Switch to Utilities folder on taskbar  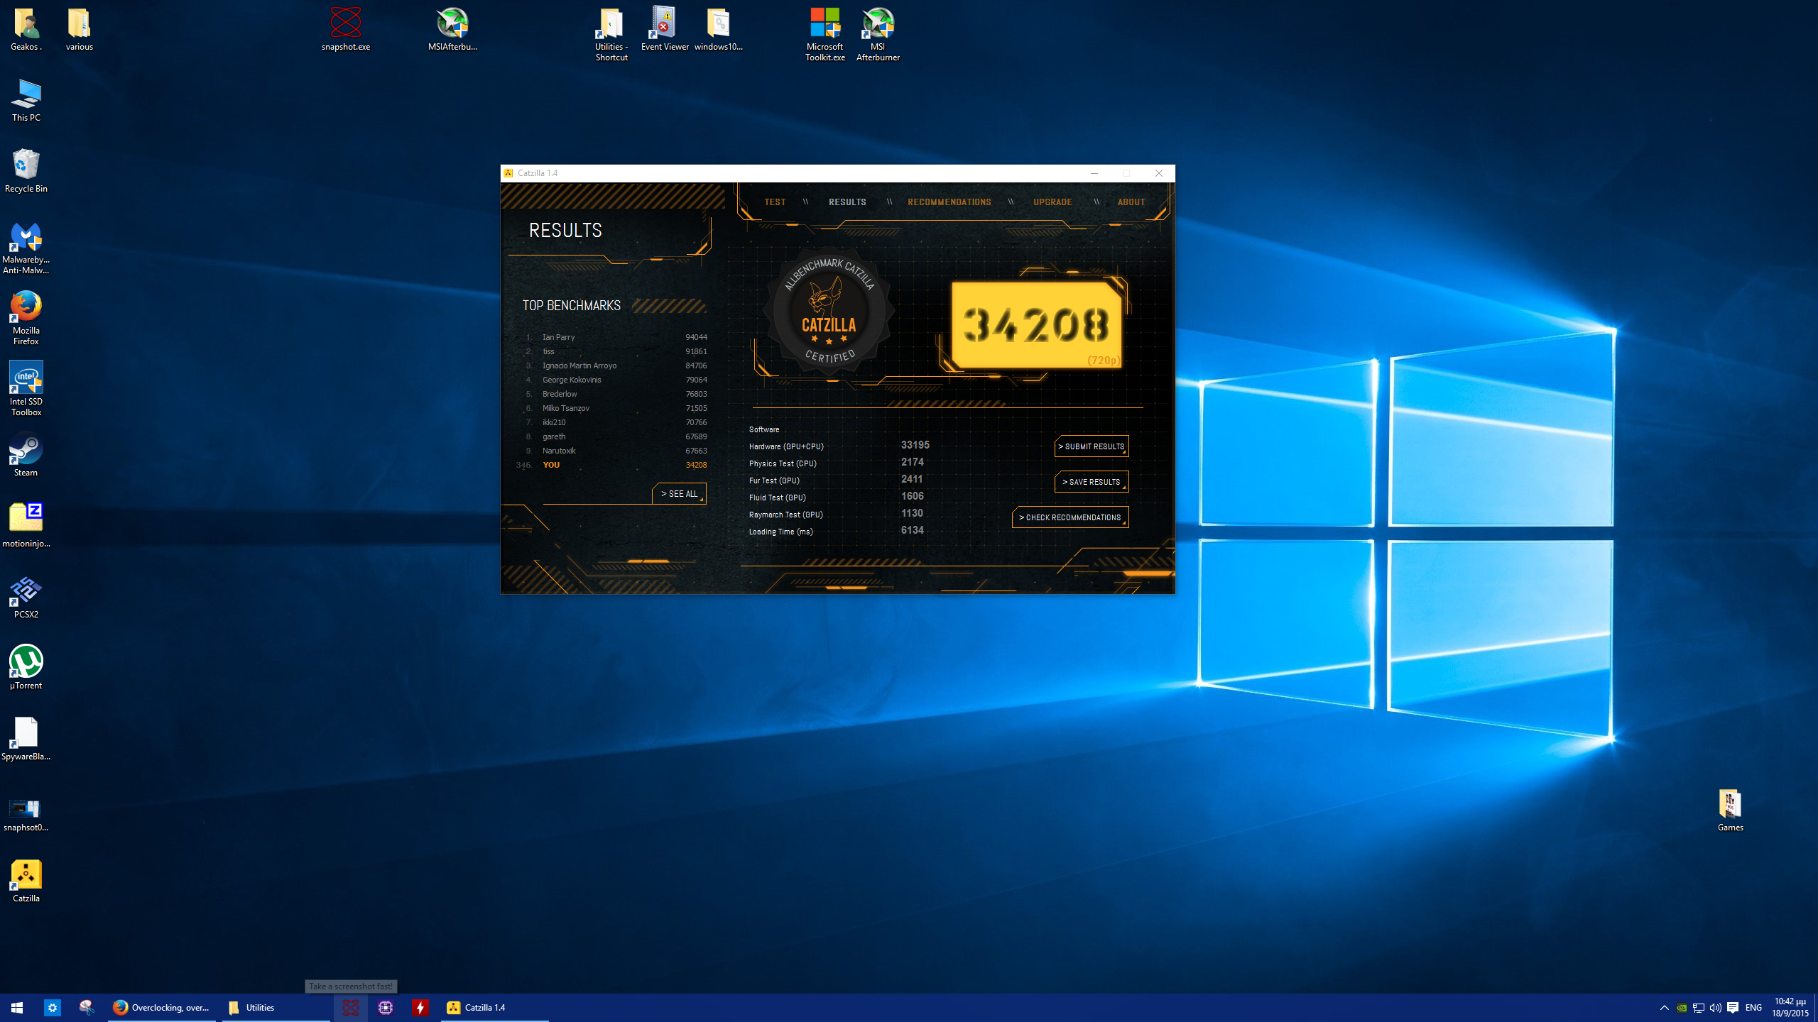[x=276, y=1008]
